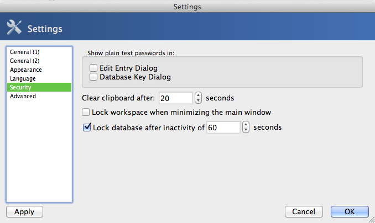The width and height of the screenshot is (375, 223).
Task: Click the wrench and screwdriver Settings icon
Action: (14, 27)
